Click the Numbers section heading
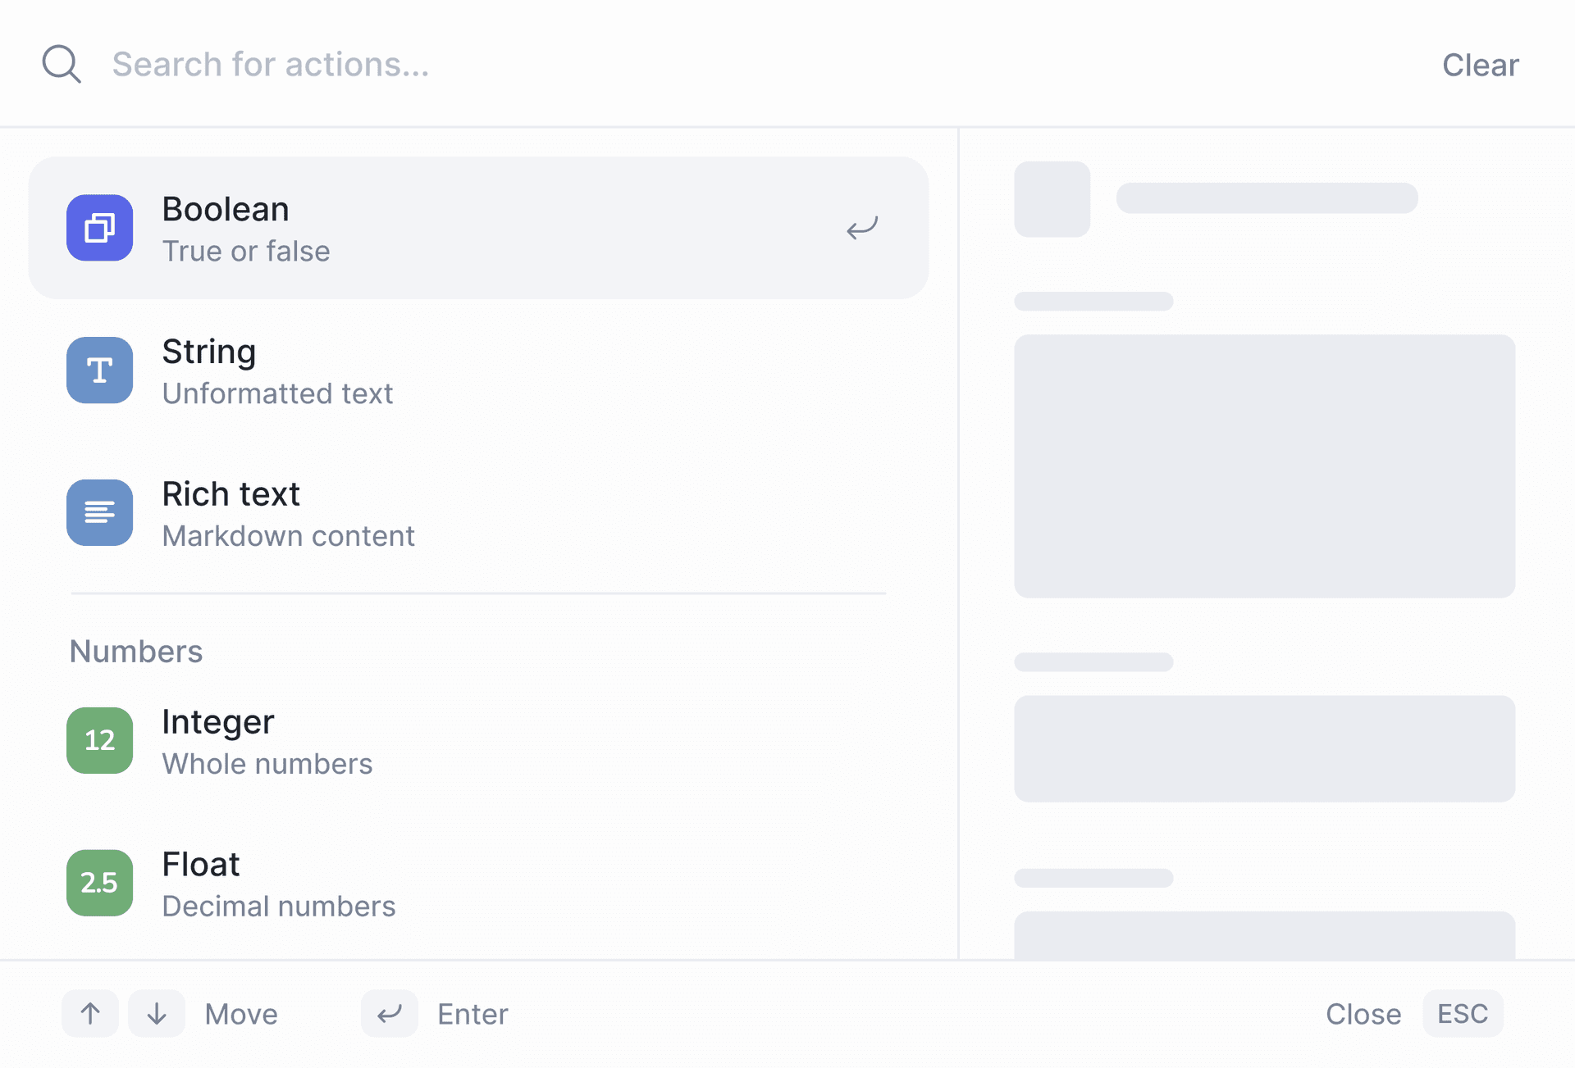The height and width of the screenshot is (1068, 1575). 136,652
